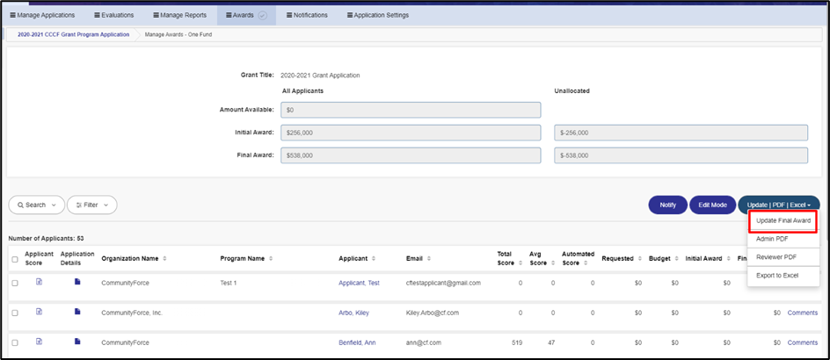Click total score value 519

pyautogui.click(x=517, y=342)
